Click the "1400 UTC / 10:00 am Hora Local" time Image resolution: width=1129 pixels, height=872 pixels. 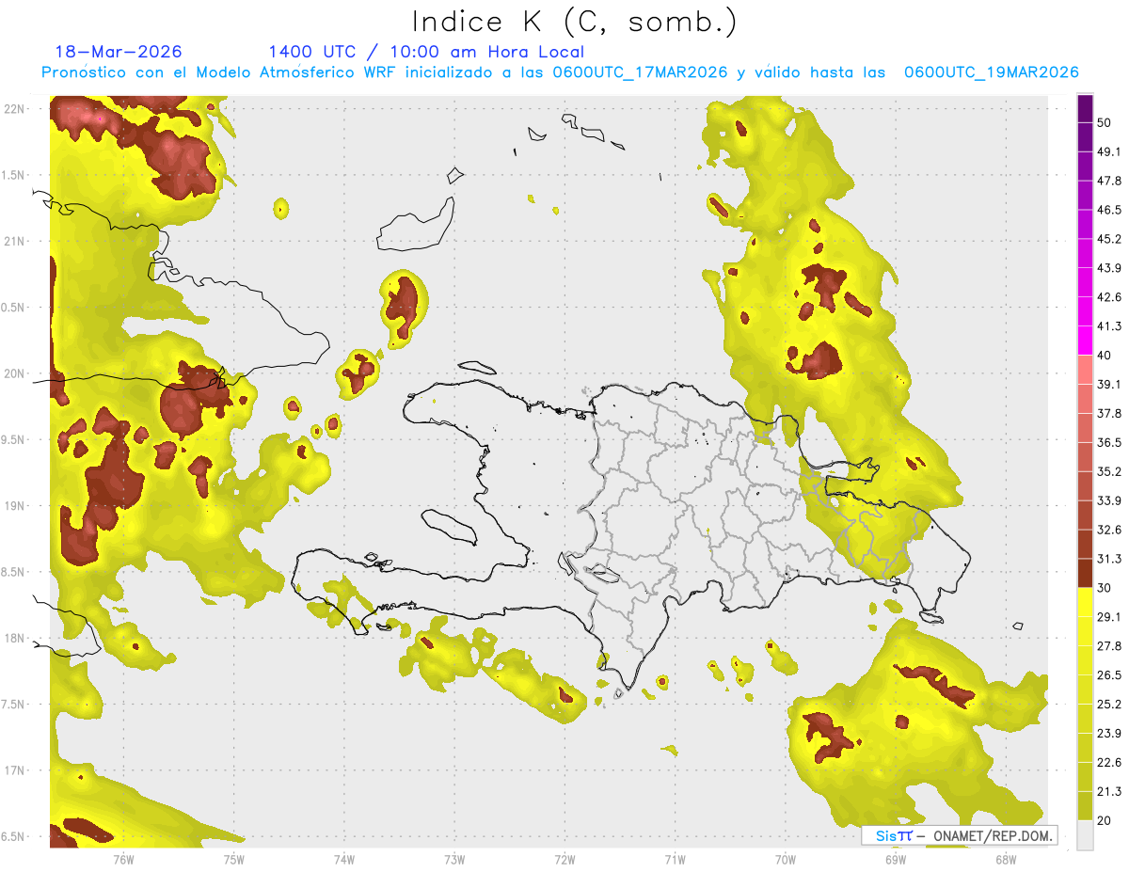426,52
